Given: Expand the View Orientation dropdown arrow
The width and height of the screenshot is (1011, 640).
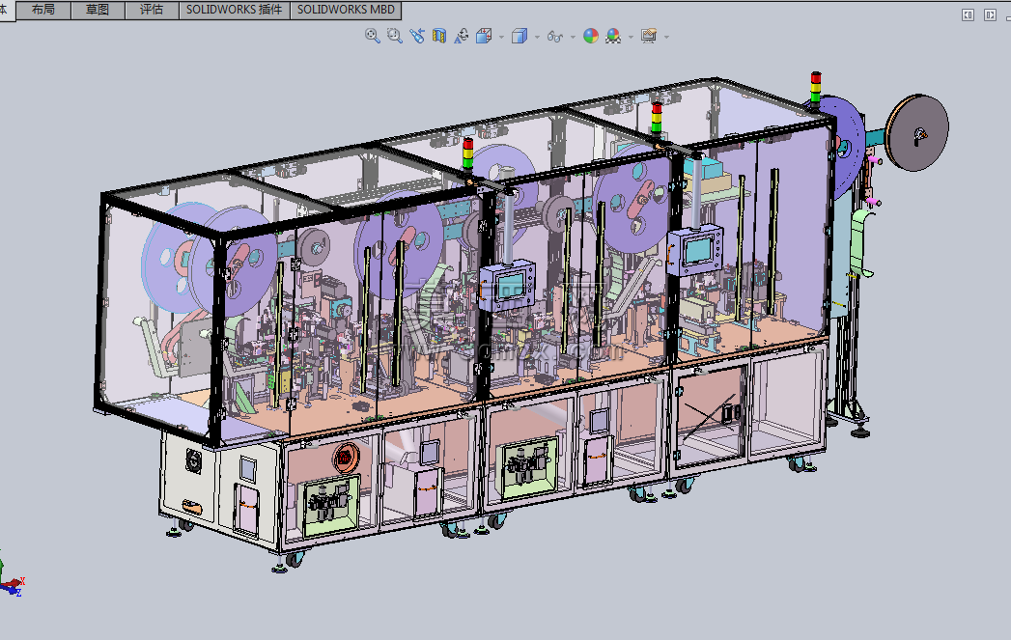Looking at the screenshot, I should point(501,37).
